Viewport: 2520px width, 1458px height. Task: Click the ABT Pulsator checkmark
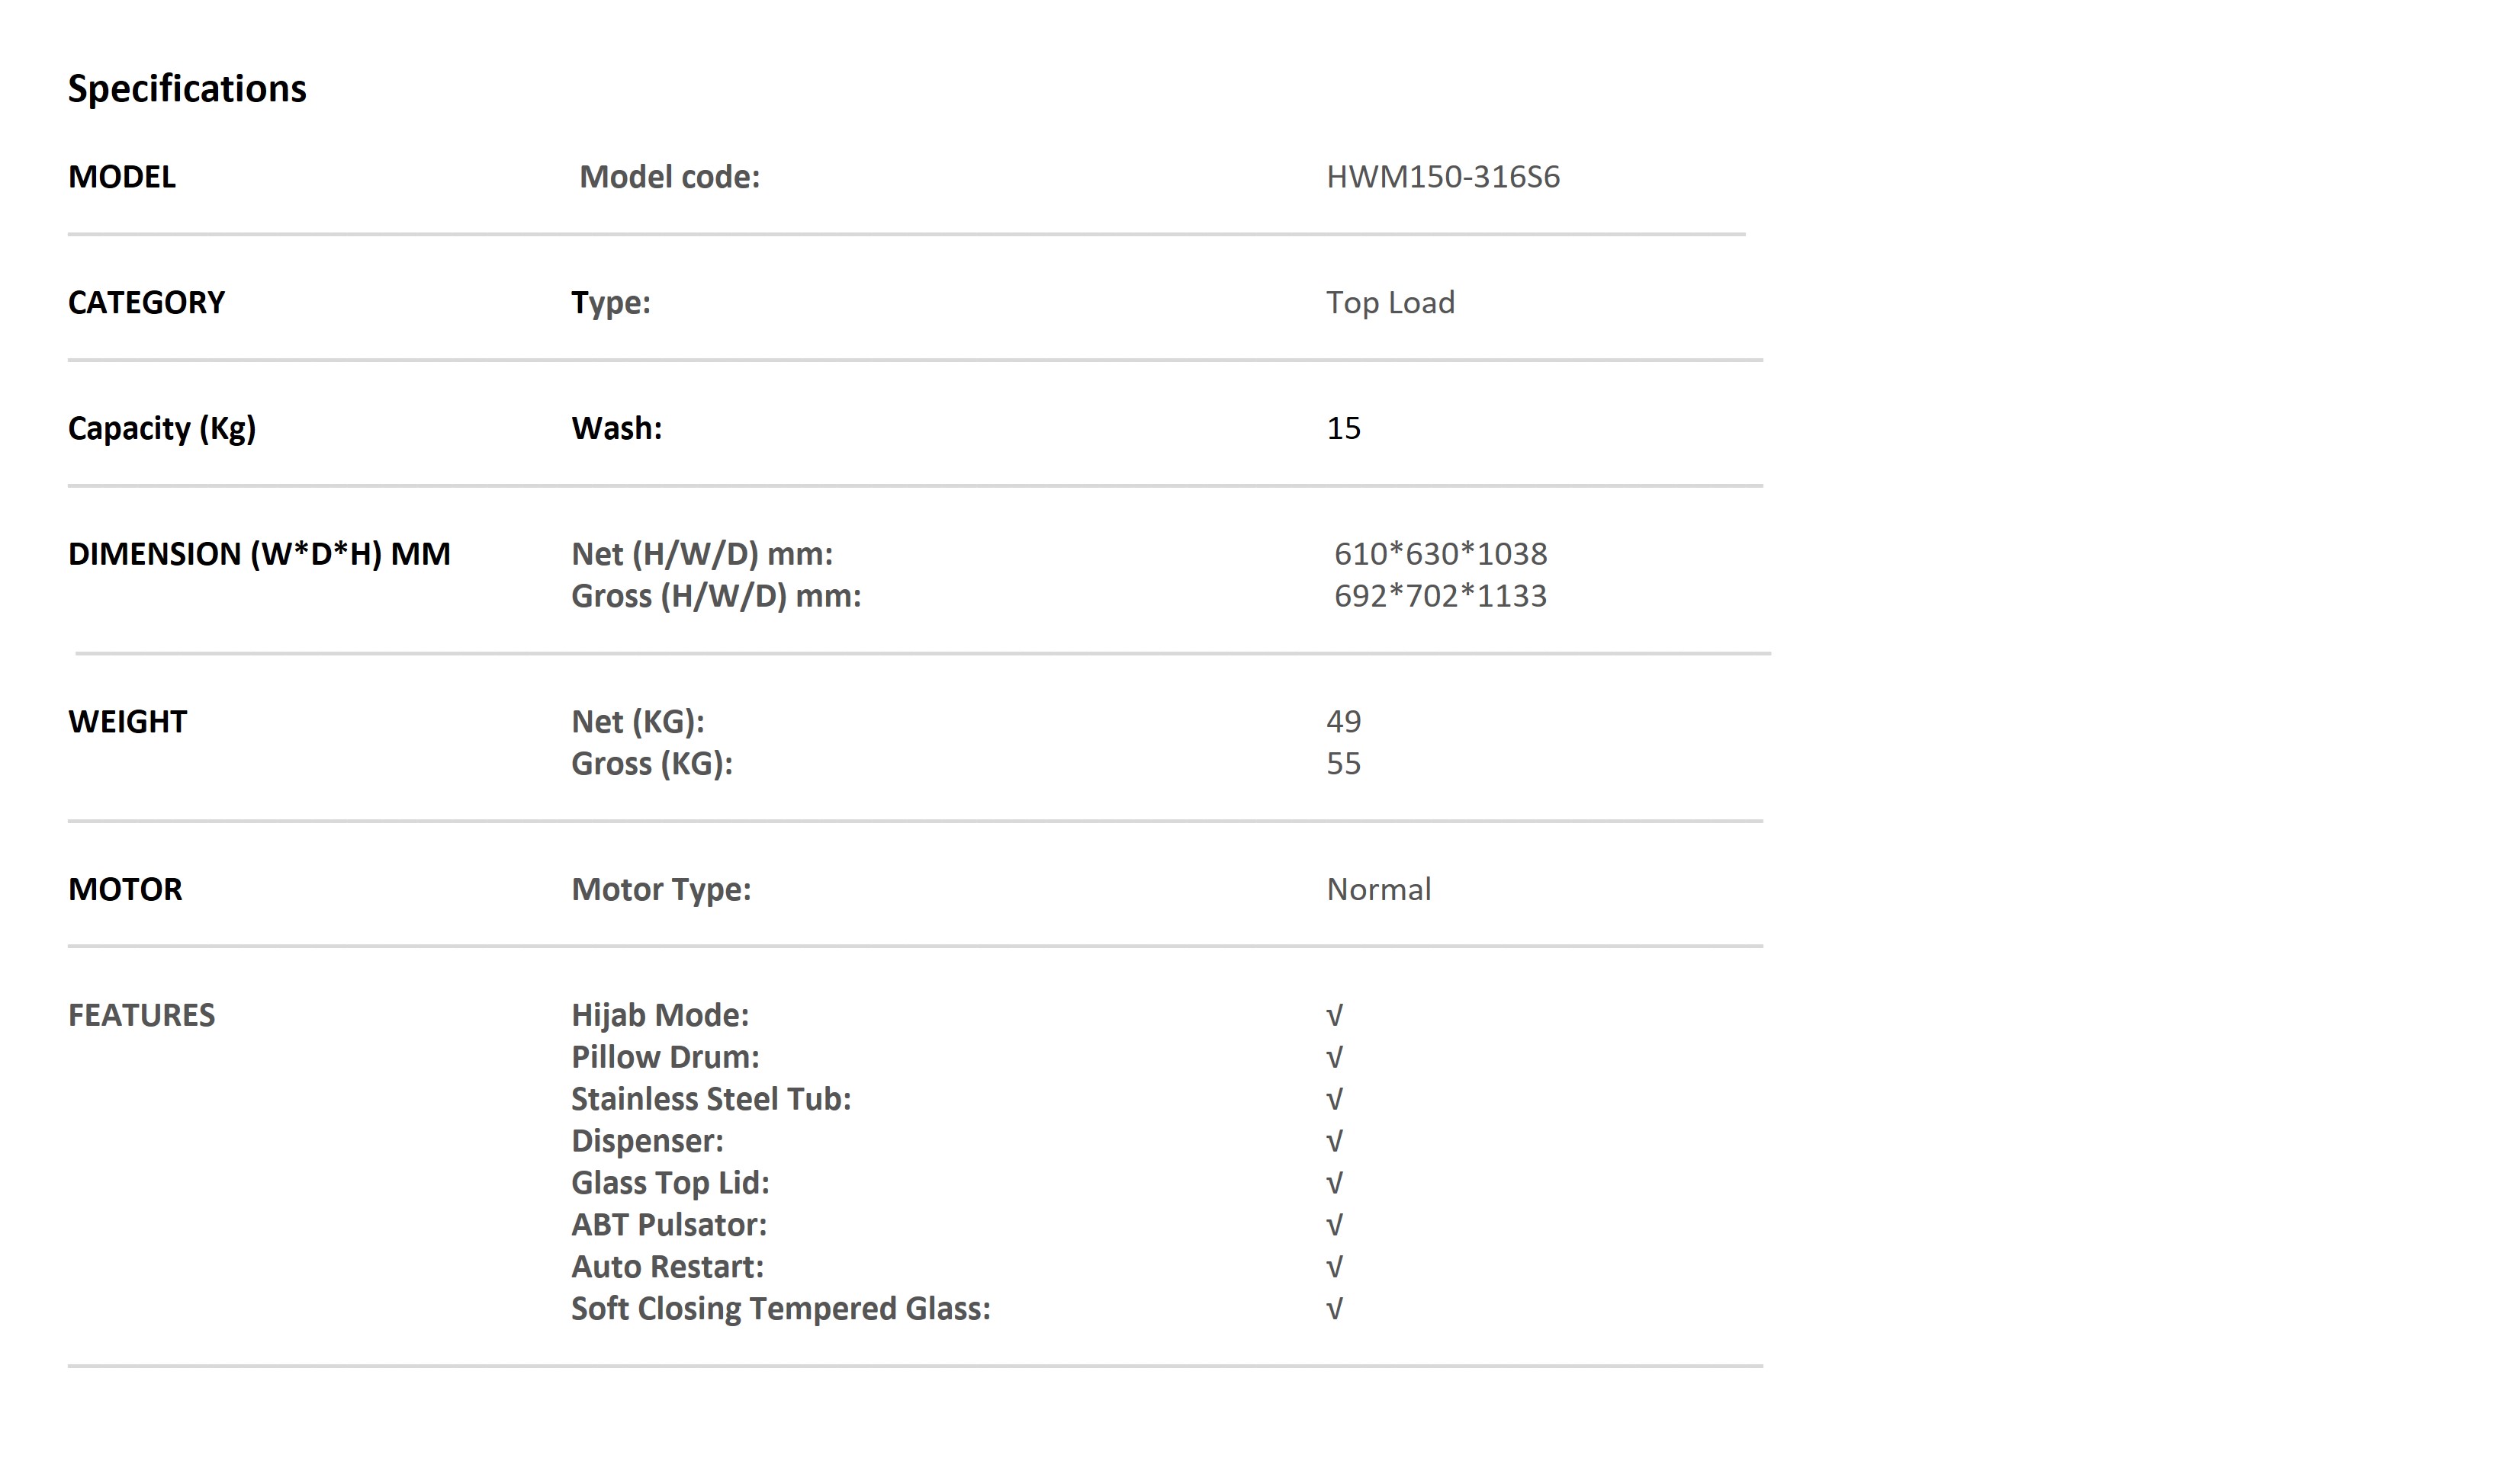coord(1334,1226)
